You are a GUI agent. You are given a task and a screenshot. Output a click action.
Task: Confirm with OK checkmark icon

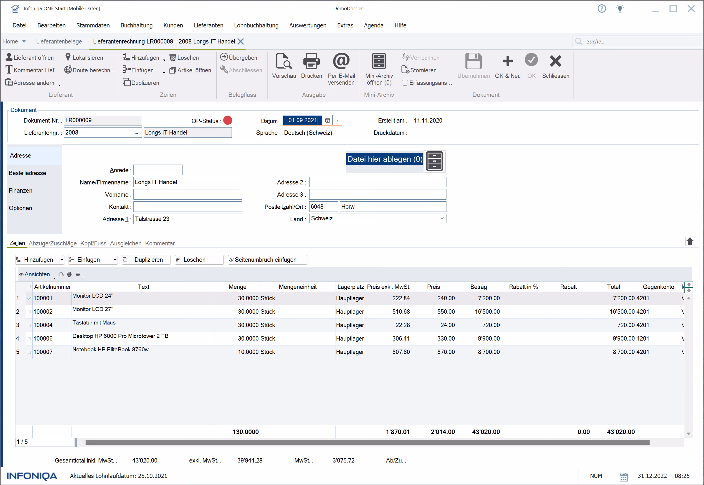(531, 60)
